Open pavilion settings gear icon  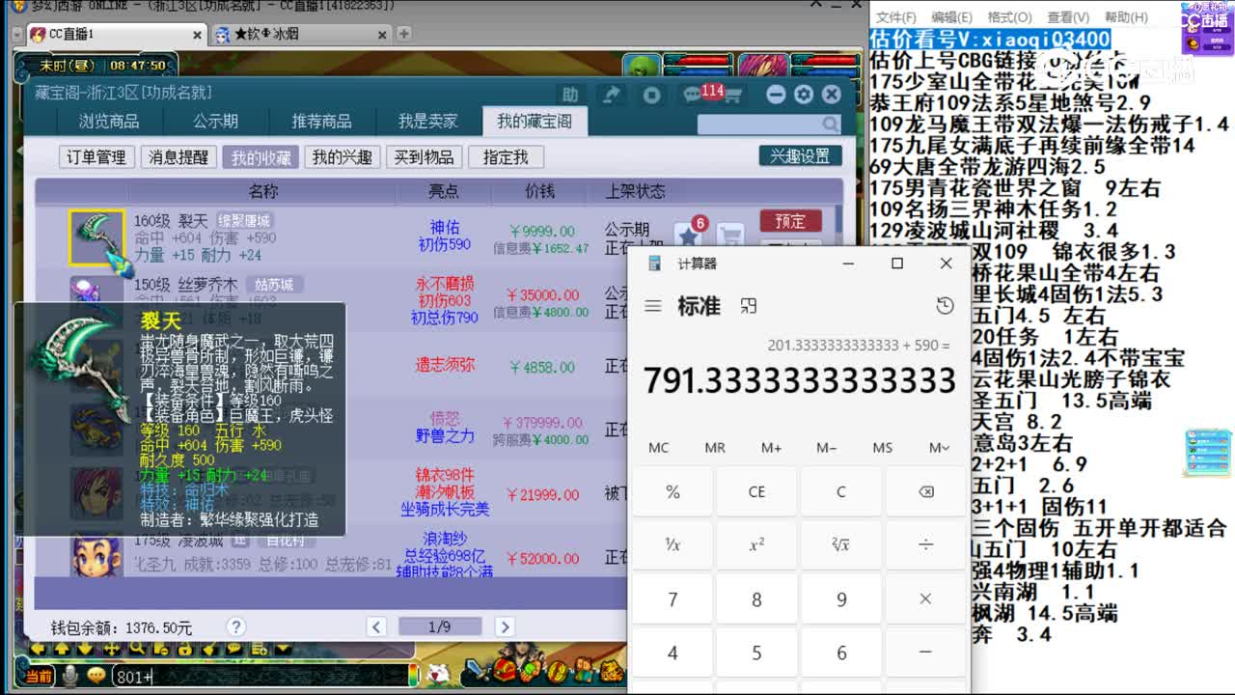pyautogui.click(x=804, y=95)
